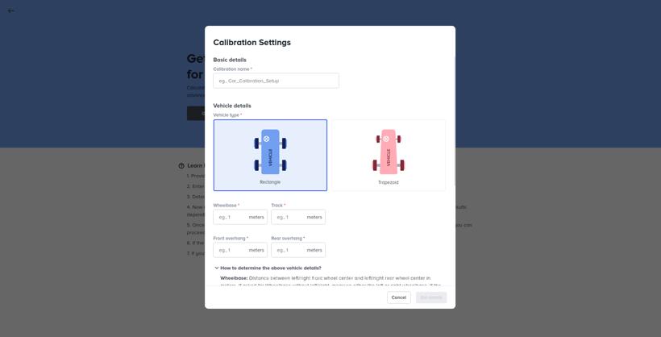Click the Calibration Settings dialog title
Screen dimensions: 661x337
pyautogui.click(x=252, y=43)
